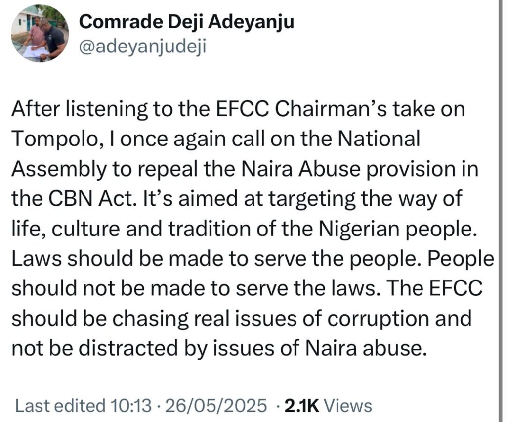Click the display name Comrade Deji Adeyanju
This screenshot has height=422, width=506.
coord(186,23)
